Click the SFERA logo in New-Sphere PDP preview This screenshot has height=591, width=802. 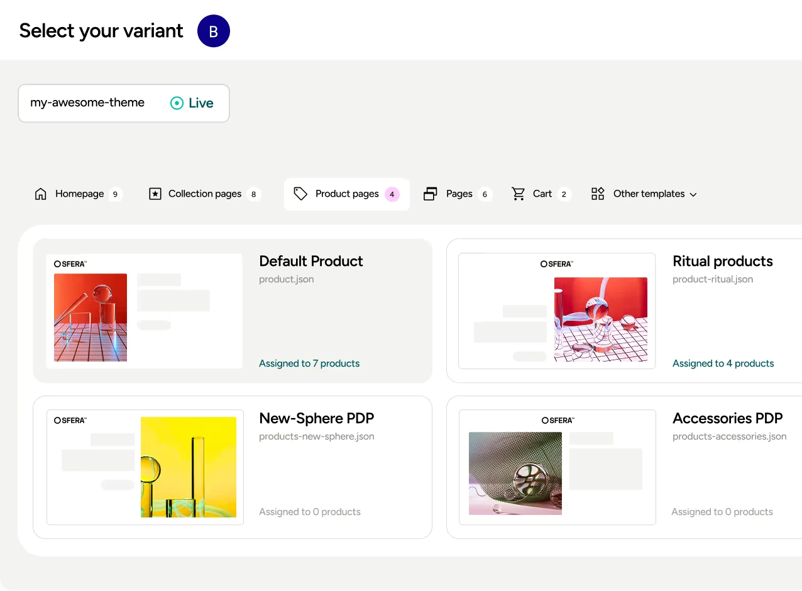point(70,420)
